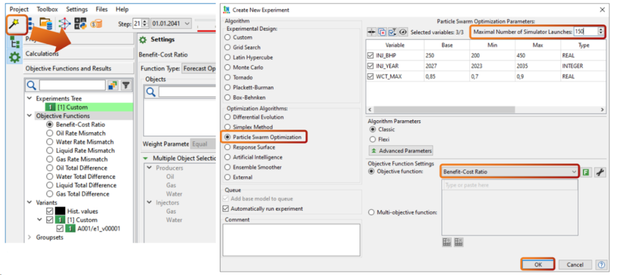Click the magnifier icon in Objects search

[x=151, y=92]
